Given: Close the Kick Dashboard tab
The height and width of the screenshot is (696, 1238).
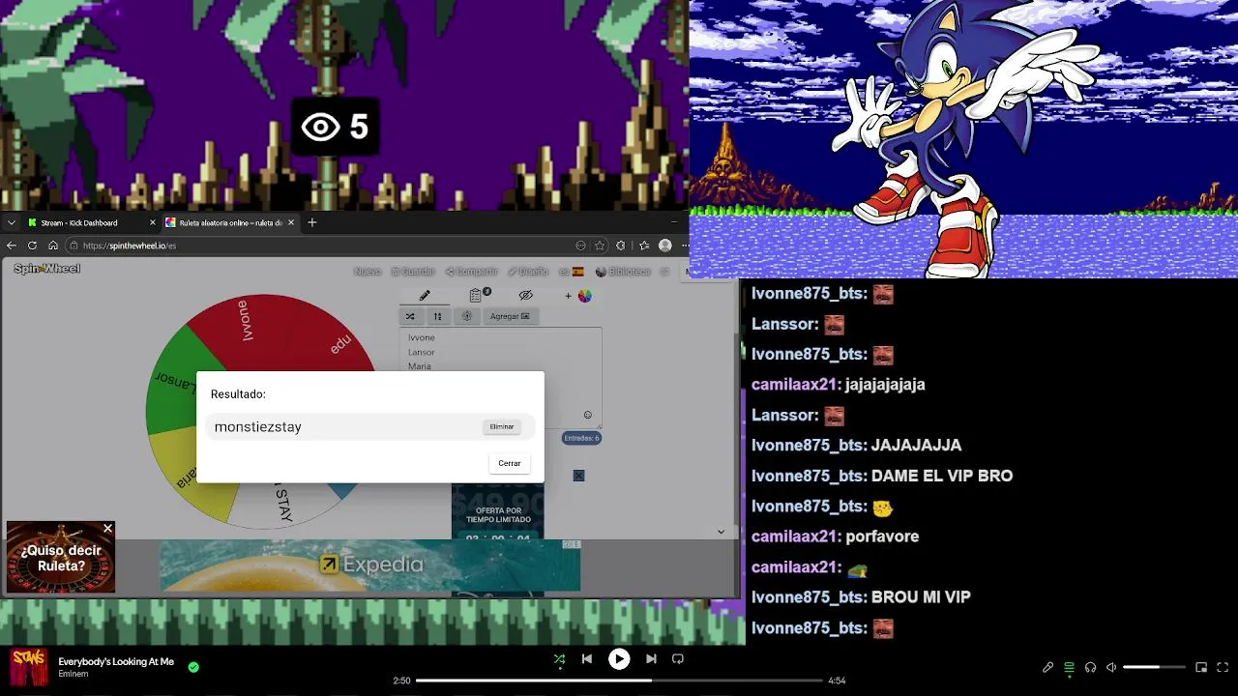Looking at the screenshot, I should tap(152, 222).
